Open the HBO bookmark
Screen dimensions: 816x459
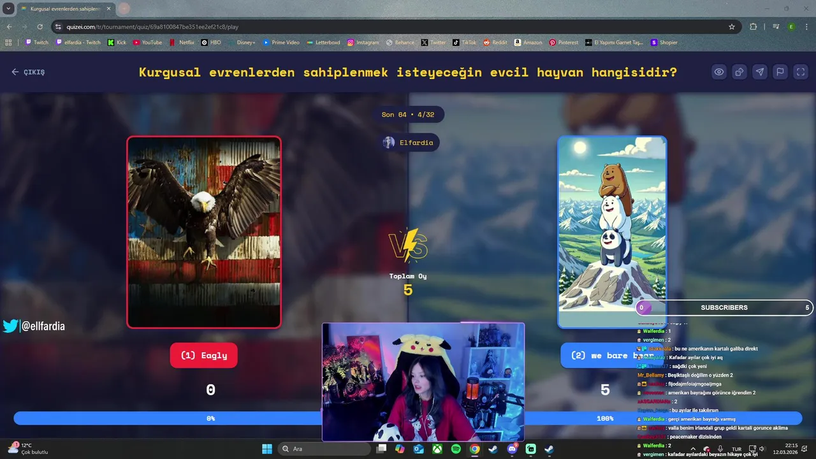click(211, 43)
